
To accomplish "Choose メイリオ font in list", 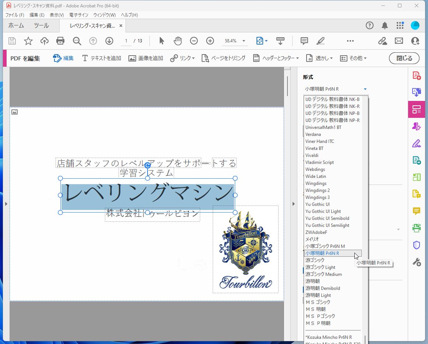I will [x=333, y=239].
